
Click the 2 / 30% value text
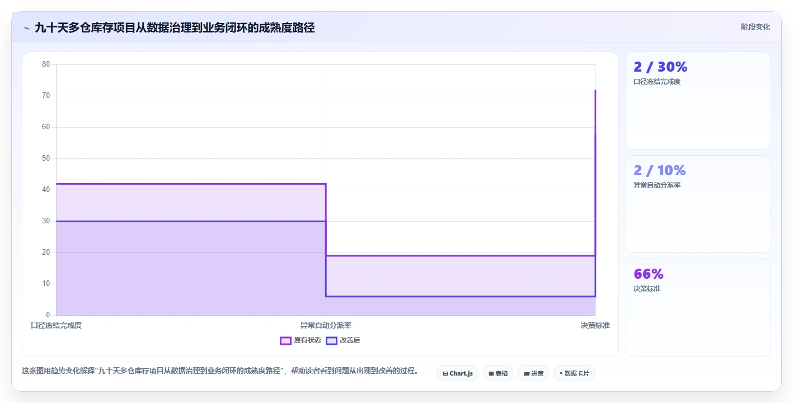[660, 67]
